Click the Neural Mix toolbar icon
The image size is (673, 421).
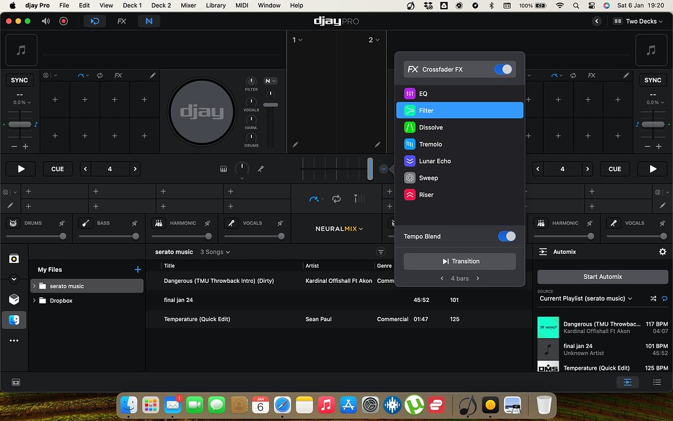click(x=149, y=21)
